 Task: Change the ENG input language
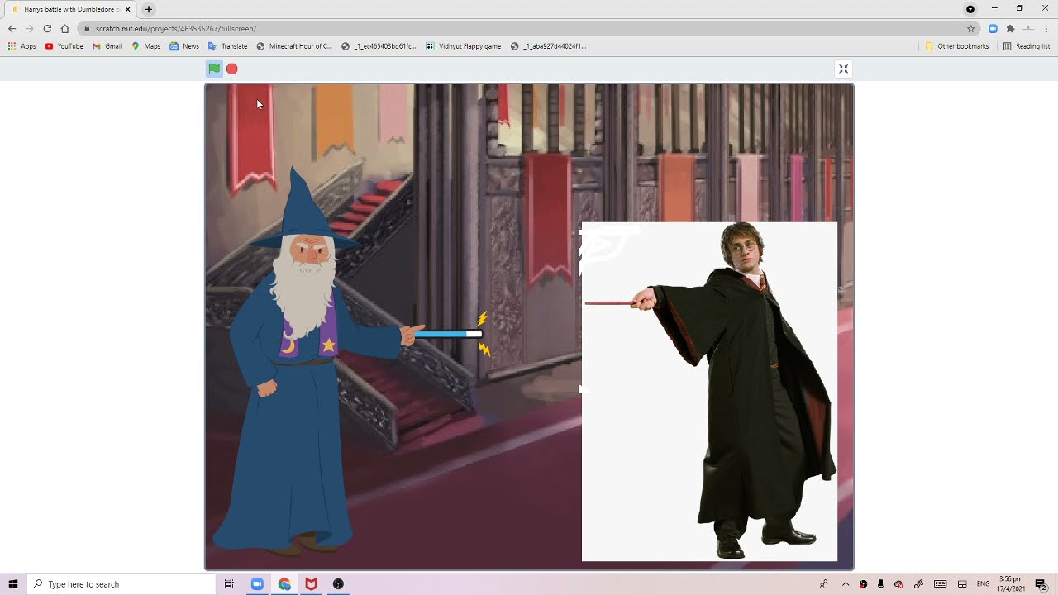pyautogui.click(x=984, y=584)
